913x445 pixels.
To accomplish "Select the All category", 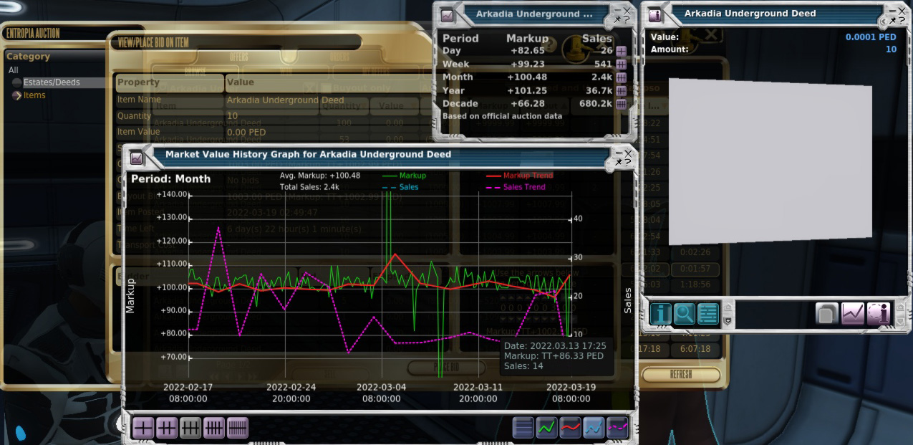I will [14, 70].
